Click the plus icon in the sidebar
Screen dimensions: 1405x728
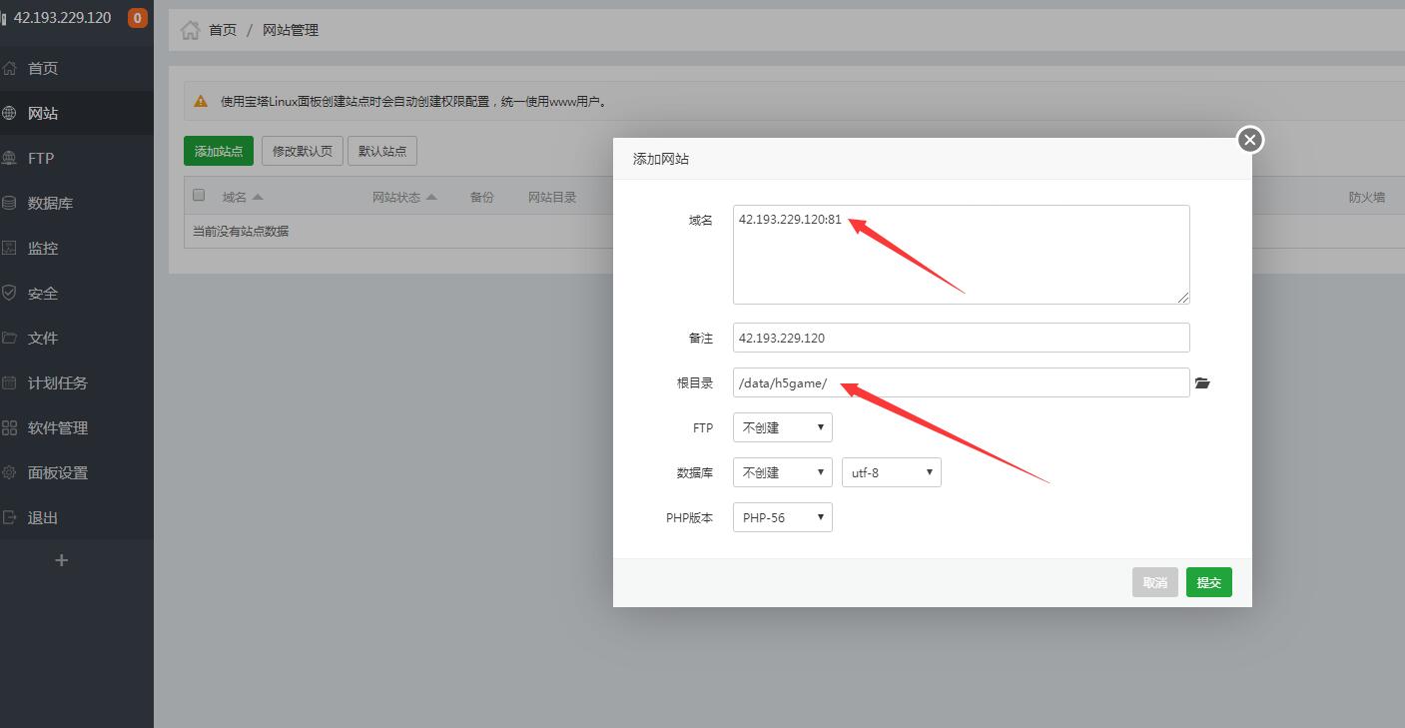click(61, 560)
